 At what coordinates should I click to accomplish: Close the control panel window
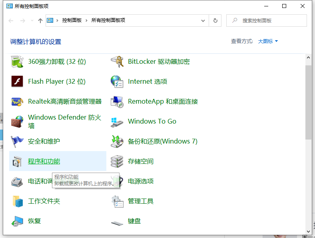point(303,6)
